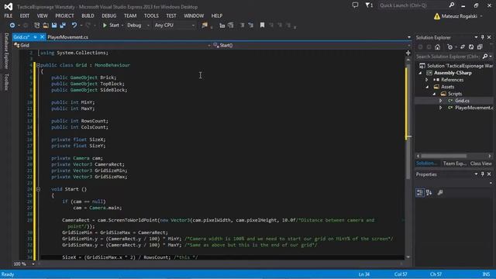This screenshot has width=496, height=279.
Task: Click Solution Explorer Collapse All icon
Action: pos(480,47)
